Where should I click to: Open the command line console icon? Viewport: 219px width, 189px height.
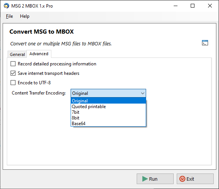coord(205,43)
